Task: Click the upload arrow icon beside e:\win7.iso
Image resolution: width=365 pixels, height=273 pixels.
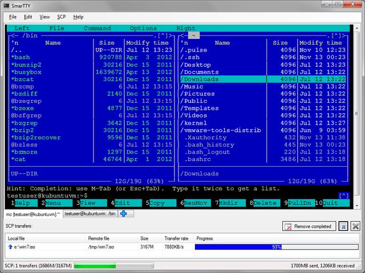Action: click(10, 247)
